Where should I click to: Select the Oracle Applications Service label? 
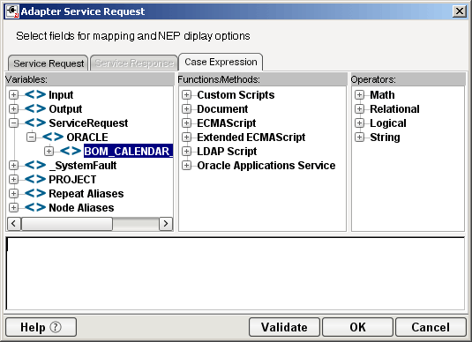pos(266,165)
